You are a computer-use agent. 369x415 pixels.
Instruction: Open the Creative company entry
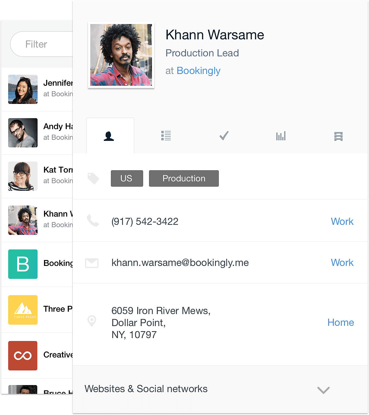(x=37, y=355)
